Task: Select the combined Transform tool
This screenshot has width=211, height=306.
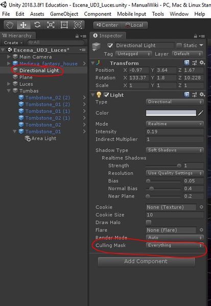Action: (x=78, y=25)
